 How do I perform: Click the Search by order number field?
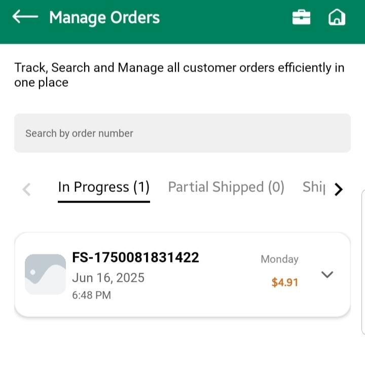click(x=182, y=133)
